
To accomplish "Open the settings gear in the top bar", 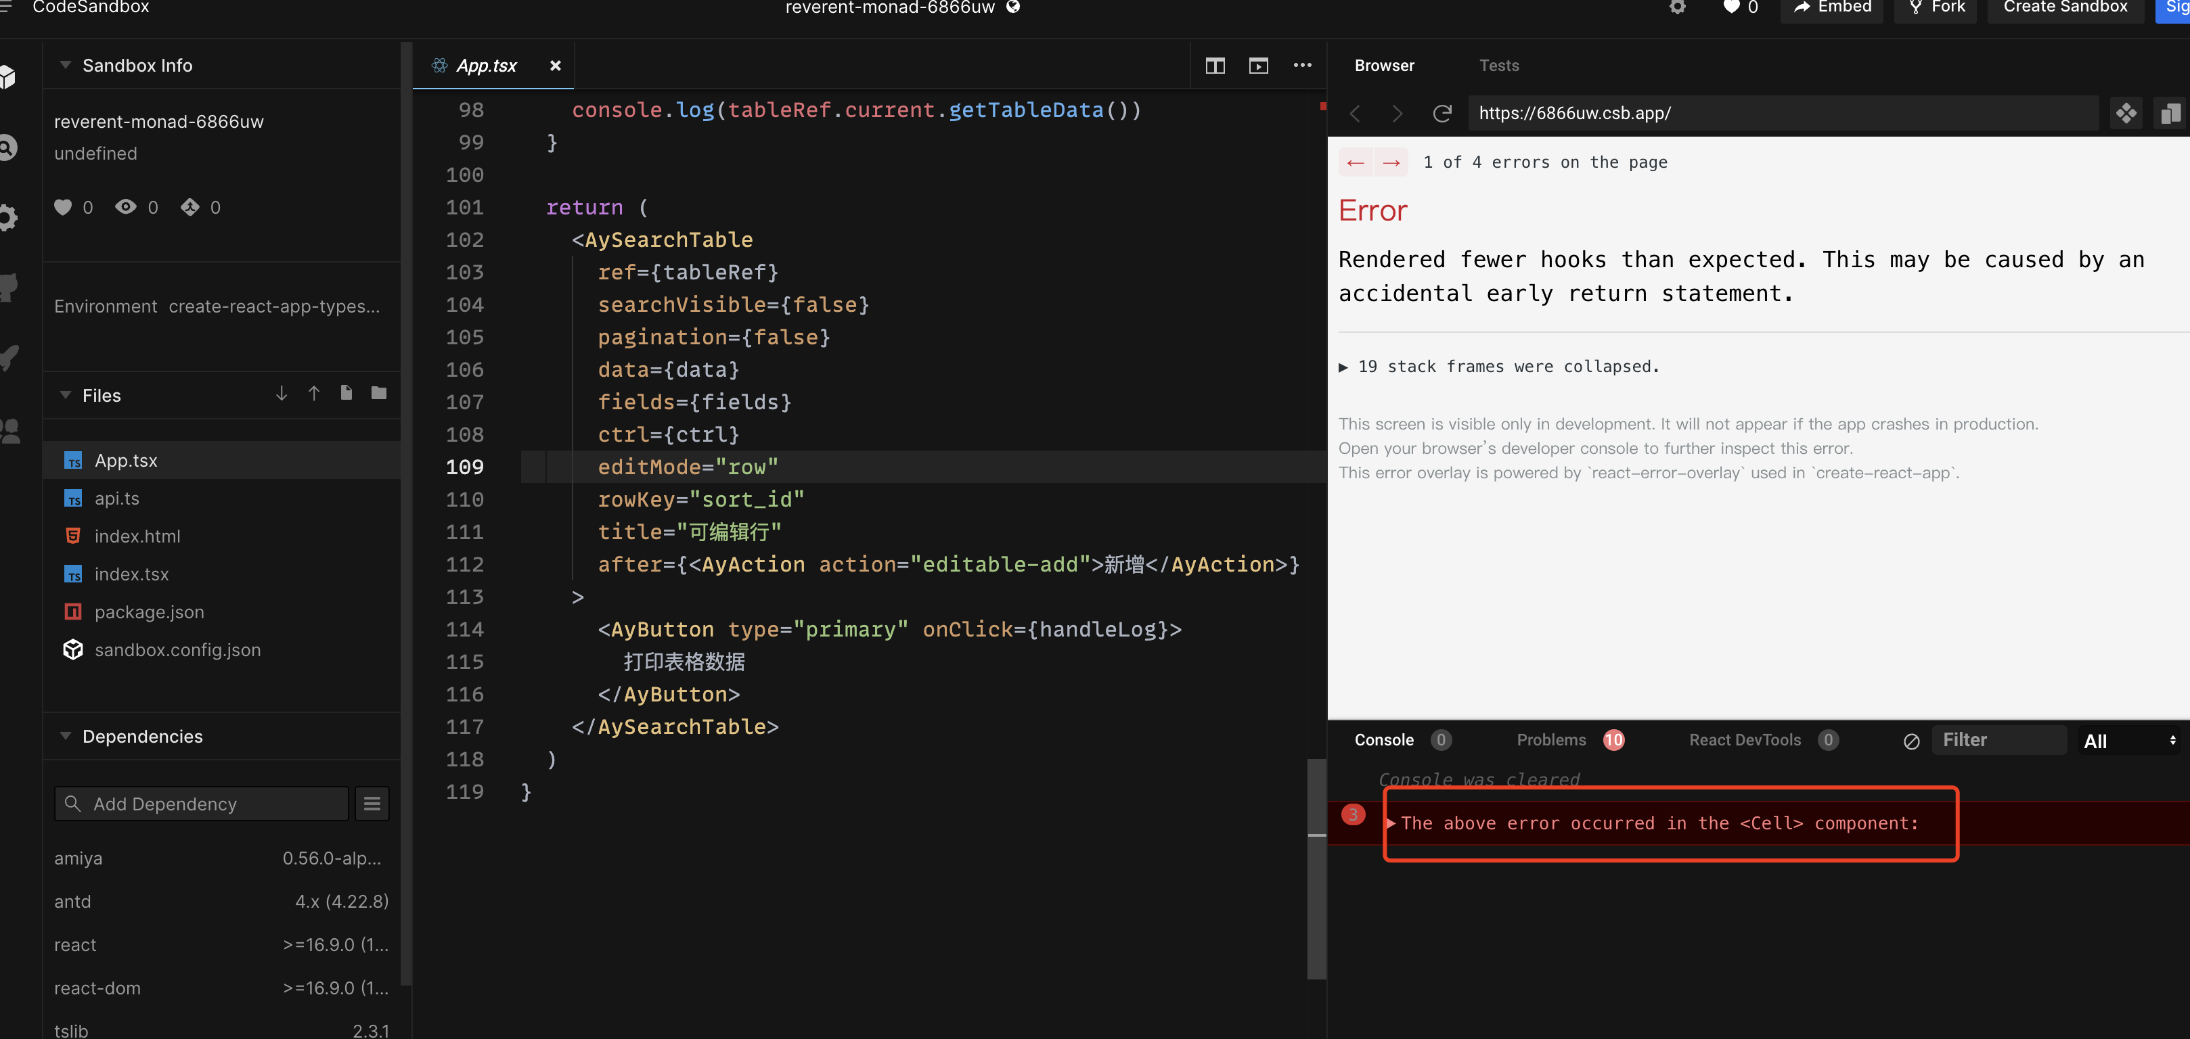I will [x=1676, y=7].
